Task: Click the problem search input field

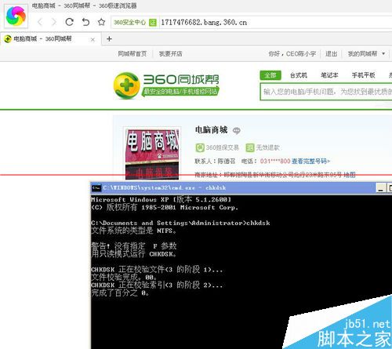Action: [x=326, y=92]
